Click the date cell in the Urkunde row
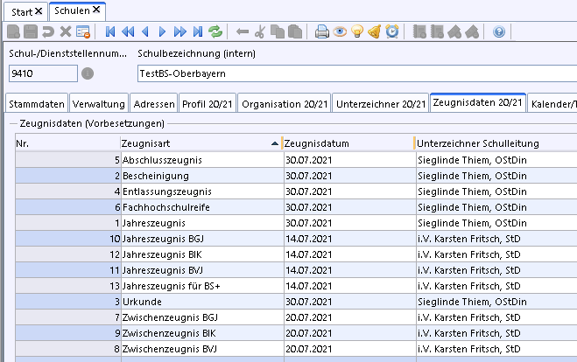577x362 pixels. (350, 302)
